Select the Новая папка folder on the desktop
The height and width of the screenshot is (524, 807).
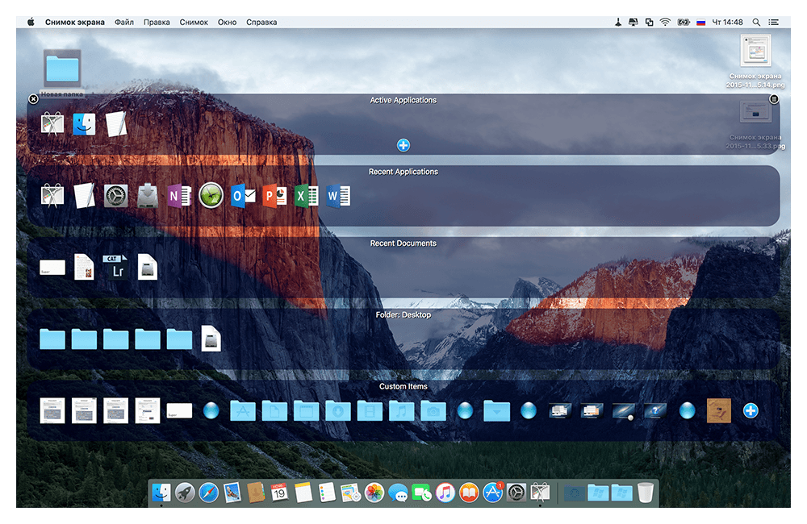[62, 73]
